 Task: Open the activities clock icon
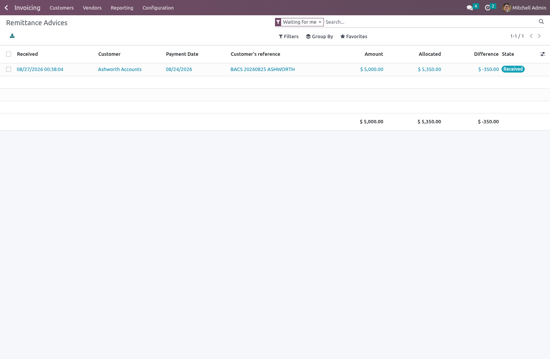pyautogui.click(x=487, y=8)
